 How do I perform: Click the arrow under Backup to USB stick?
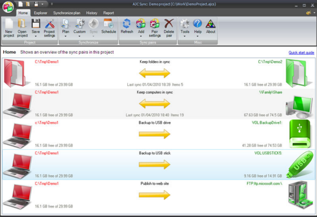coord(155,164)
